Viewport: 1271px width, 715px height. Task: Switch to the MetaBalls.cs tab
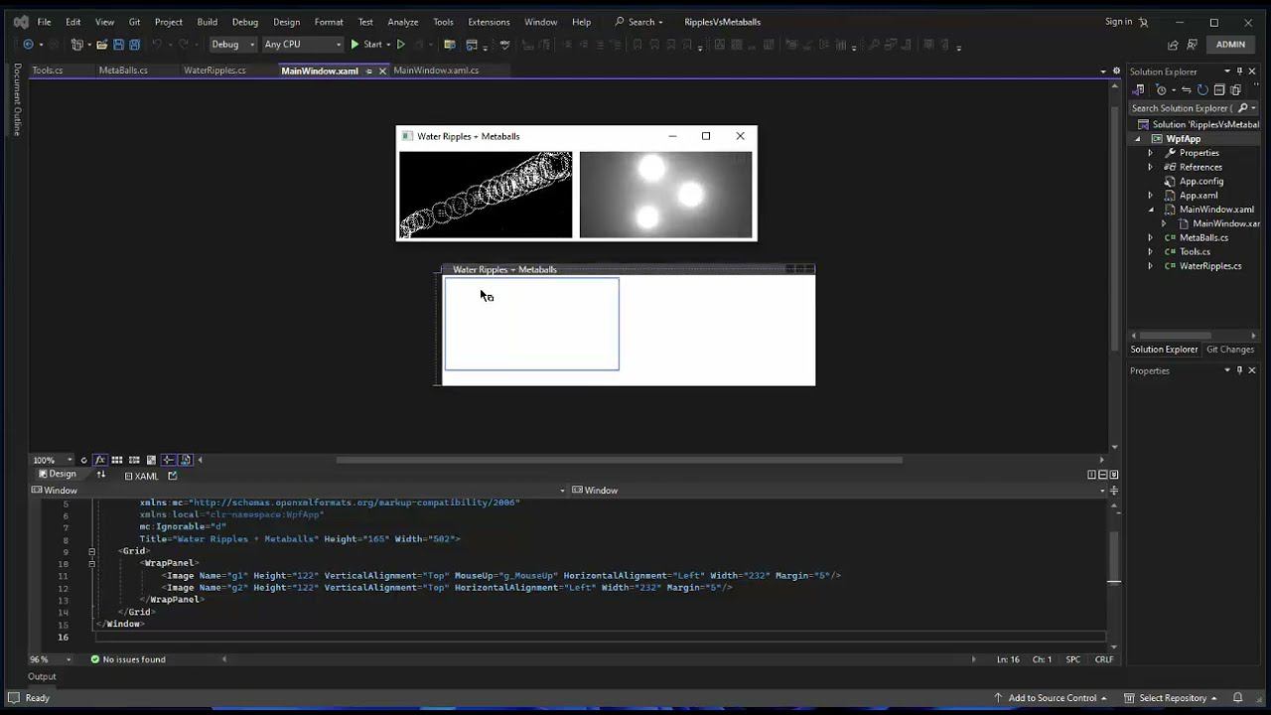[123, 71]
